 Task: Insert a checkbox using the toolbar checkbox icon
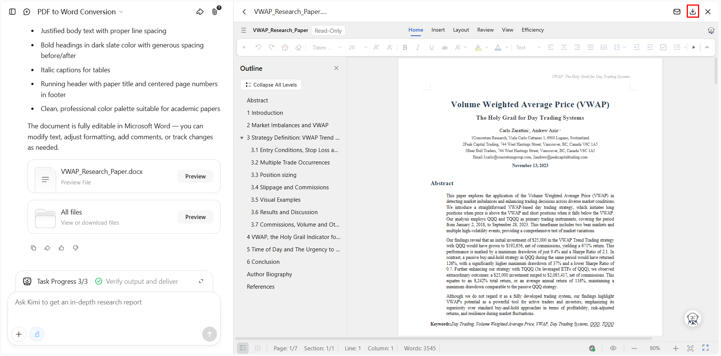[x=663, y=47]
